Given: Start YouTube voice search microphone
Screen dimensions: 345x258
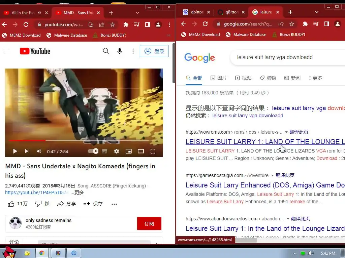Looking at the screenshot, I should [x=120, y=51].
